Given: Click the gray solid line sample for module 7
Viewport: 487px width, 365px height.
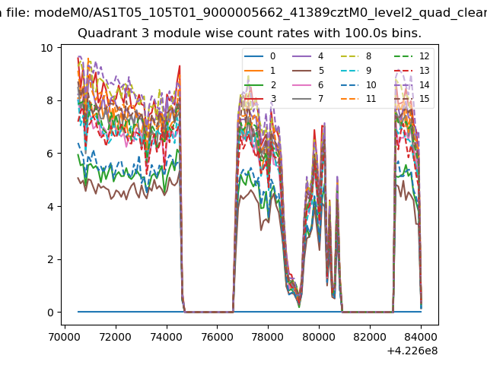Looking at the screenshot, I should pyautogui.click(x=301, y=99).
